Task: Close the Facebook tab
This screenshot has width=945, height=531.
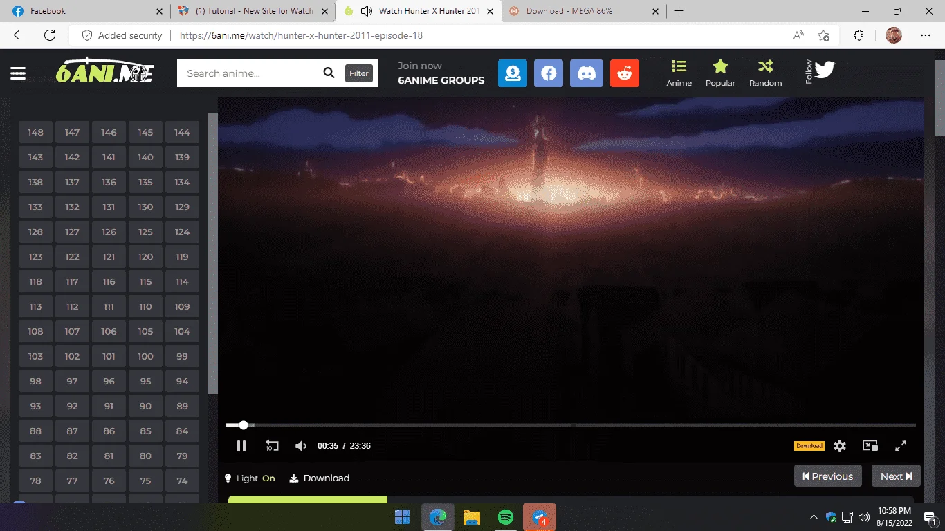Action: (x=160, y=11)
